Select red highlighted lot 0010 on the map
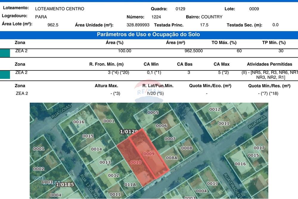Viewport: 298px width, 199px height. pyautogui.click(x=136, y=162)
